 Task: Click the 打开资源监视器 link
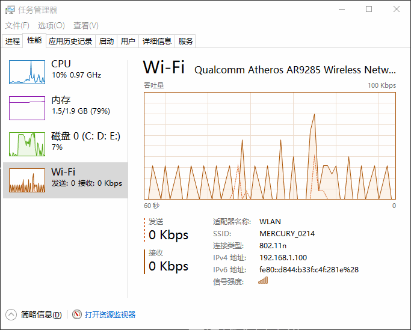click(x=110, y=314)
